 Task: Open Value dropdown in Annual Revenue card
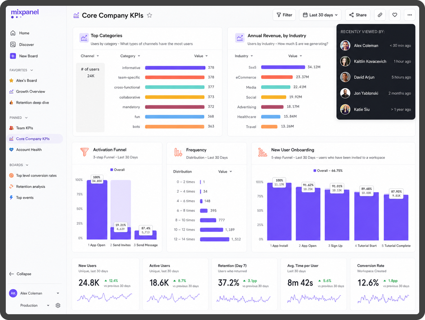tap(295, 56)
